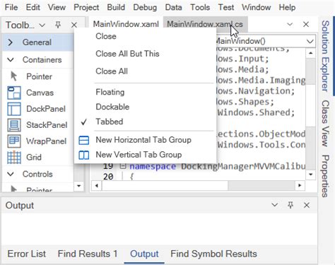Choose New Vertical Tab Group
Screen dimensions: 335x265
click(x=139, y=155)
